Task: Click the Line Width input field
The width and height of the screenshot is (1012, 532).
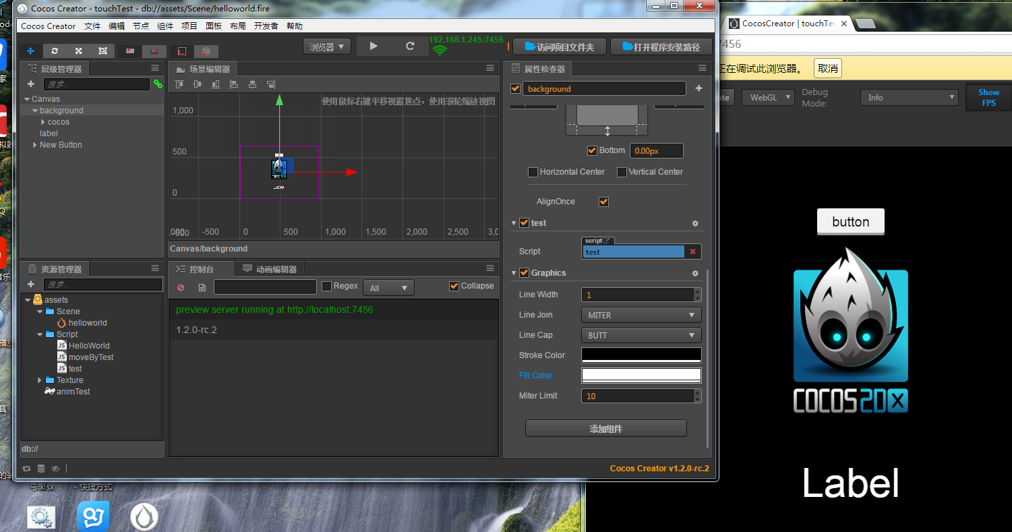Action: coord(637,295)
